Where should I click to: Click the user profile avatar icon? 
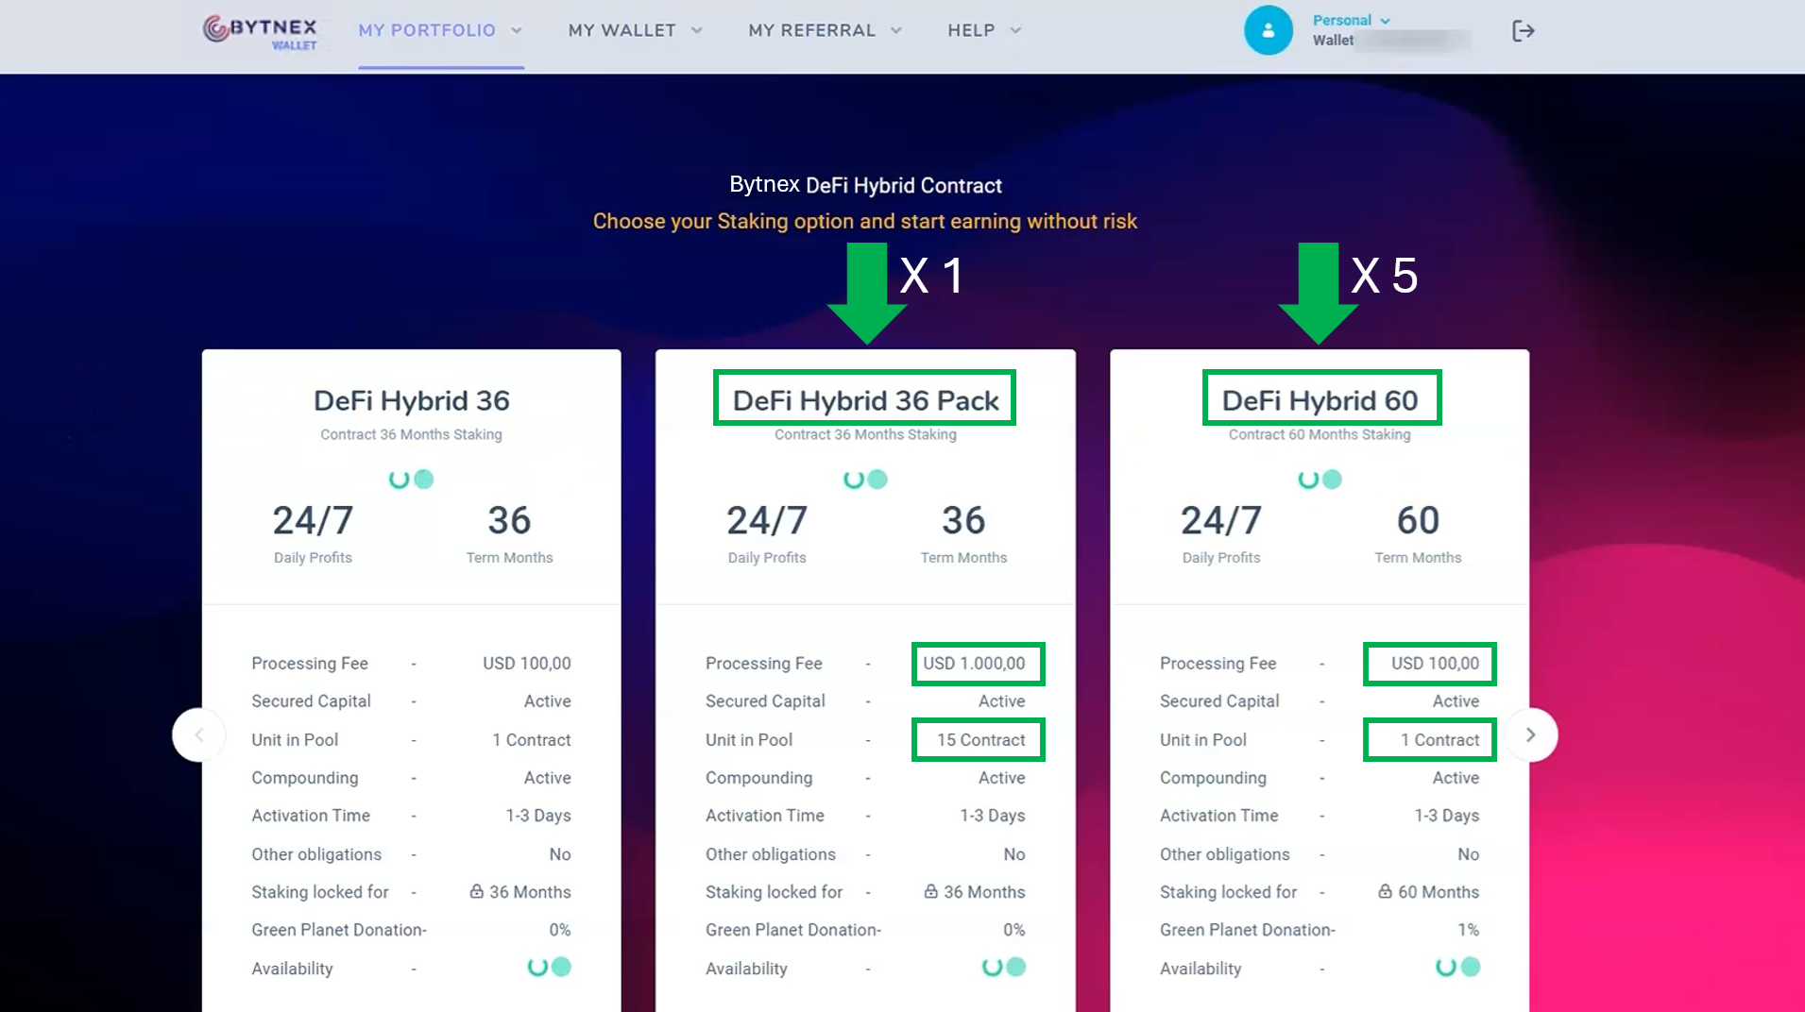pyautogui.click(x=1268, y=31)
